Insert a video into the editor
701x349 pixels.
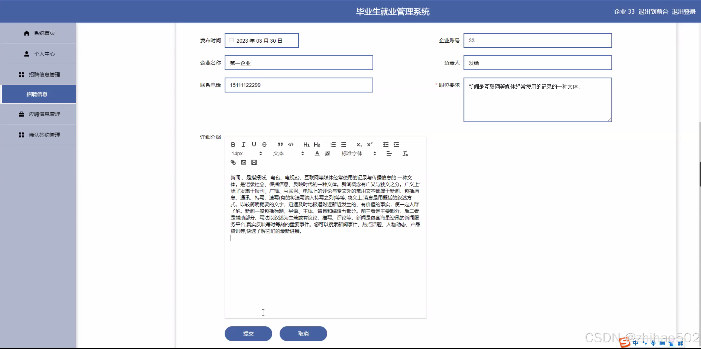click(254, 162)
